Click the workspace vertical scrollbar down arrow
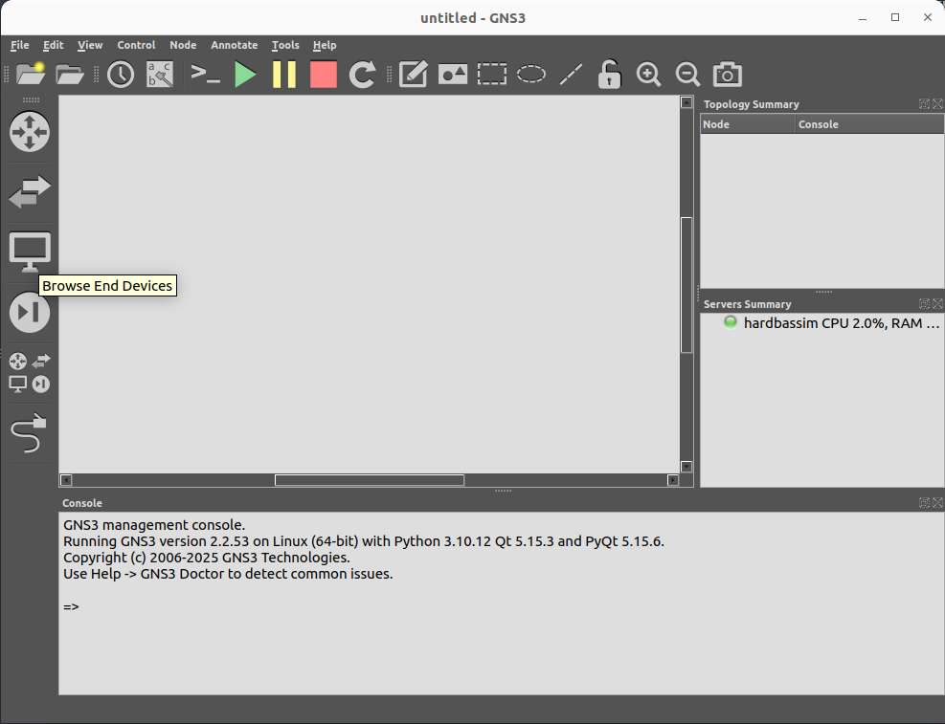Image resolution: width=945 pixels, height=724 pixels. point(686,467)
